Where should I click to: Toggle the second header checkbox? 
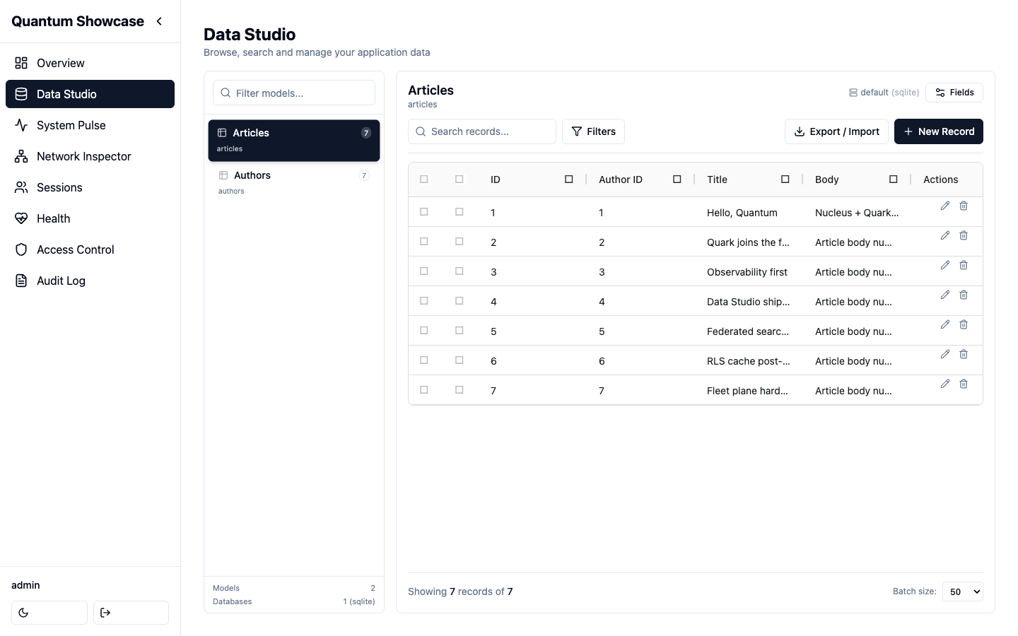pyautogui.click(x=460, y=179)
